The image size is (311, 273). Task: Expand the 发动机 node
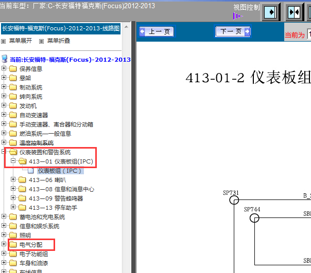click(x=4, y=105)
